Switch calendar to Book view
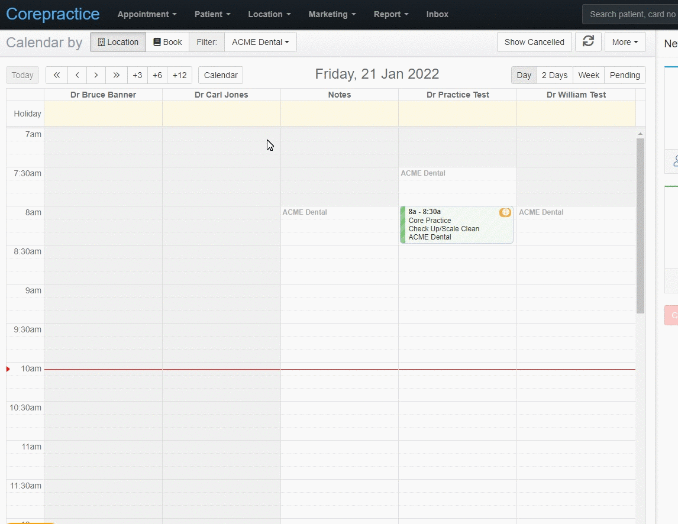The image size is (678, 524). [167, 42]
